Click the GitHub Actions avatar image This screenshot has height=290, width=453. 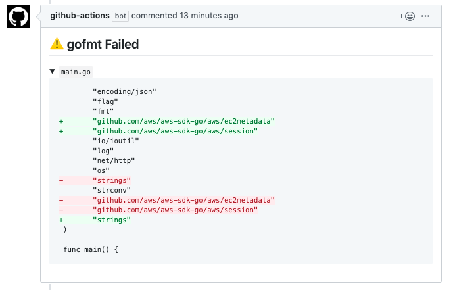click(x=18, y=16)
